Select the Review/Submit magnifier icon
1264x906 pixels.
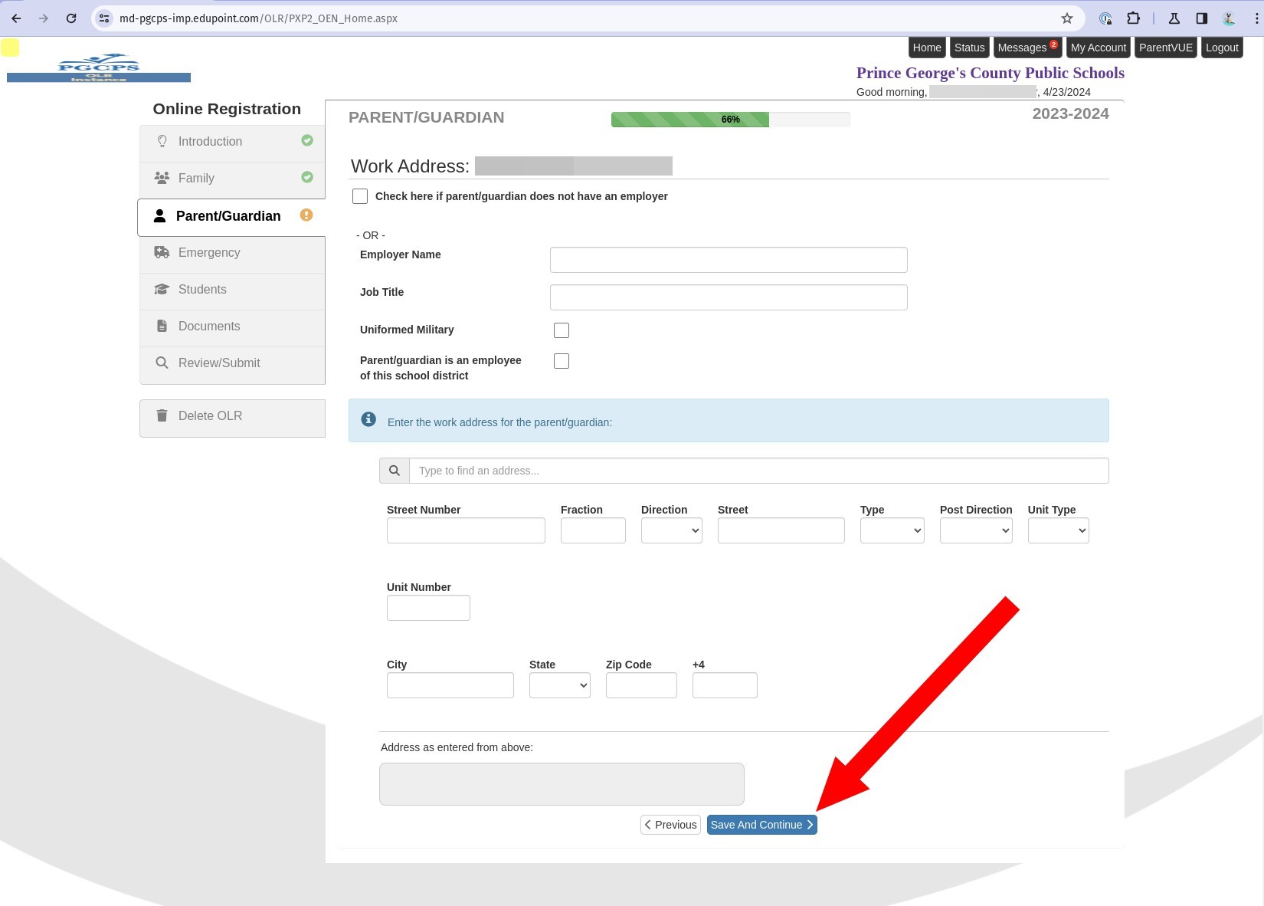pos(162,363)
